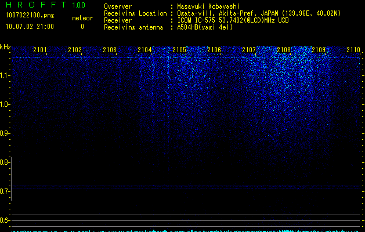Screen dimensions: 365x232
Task: Click the 2108 time marker
Action: (x=284, y=49)
